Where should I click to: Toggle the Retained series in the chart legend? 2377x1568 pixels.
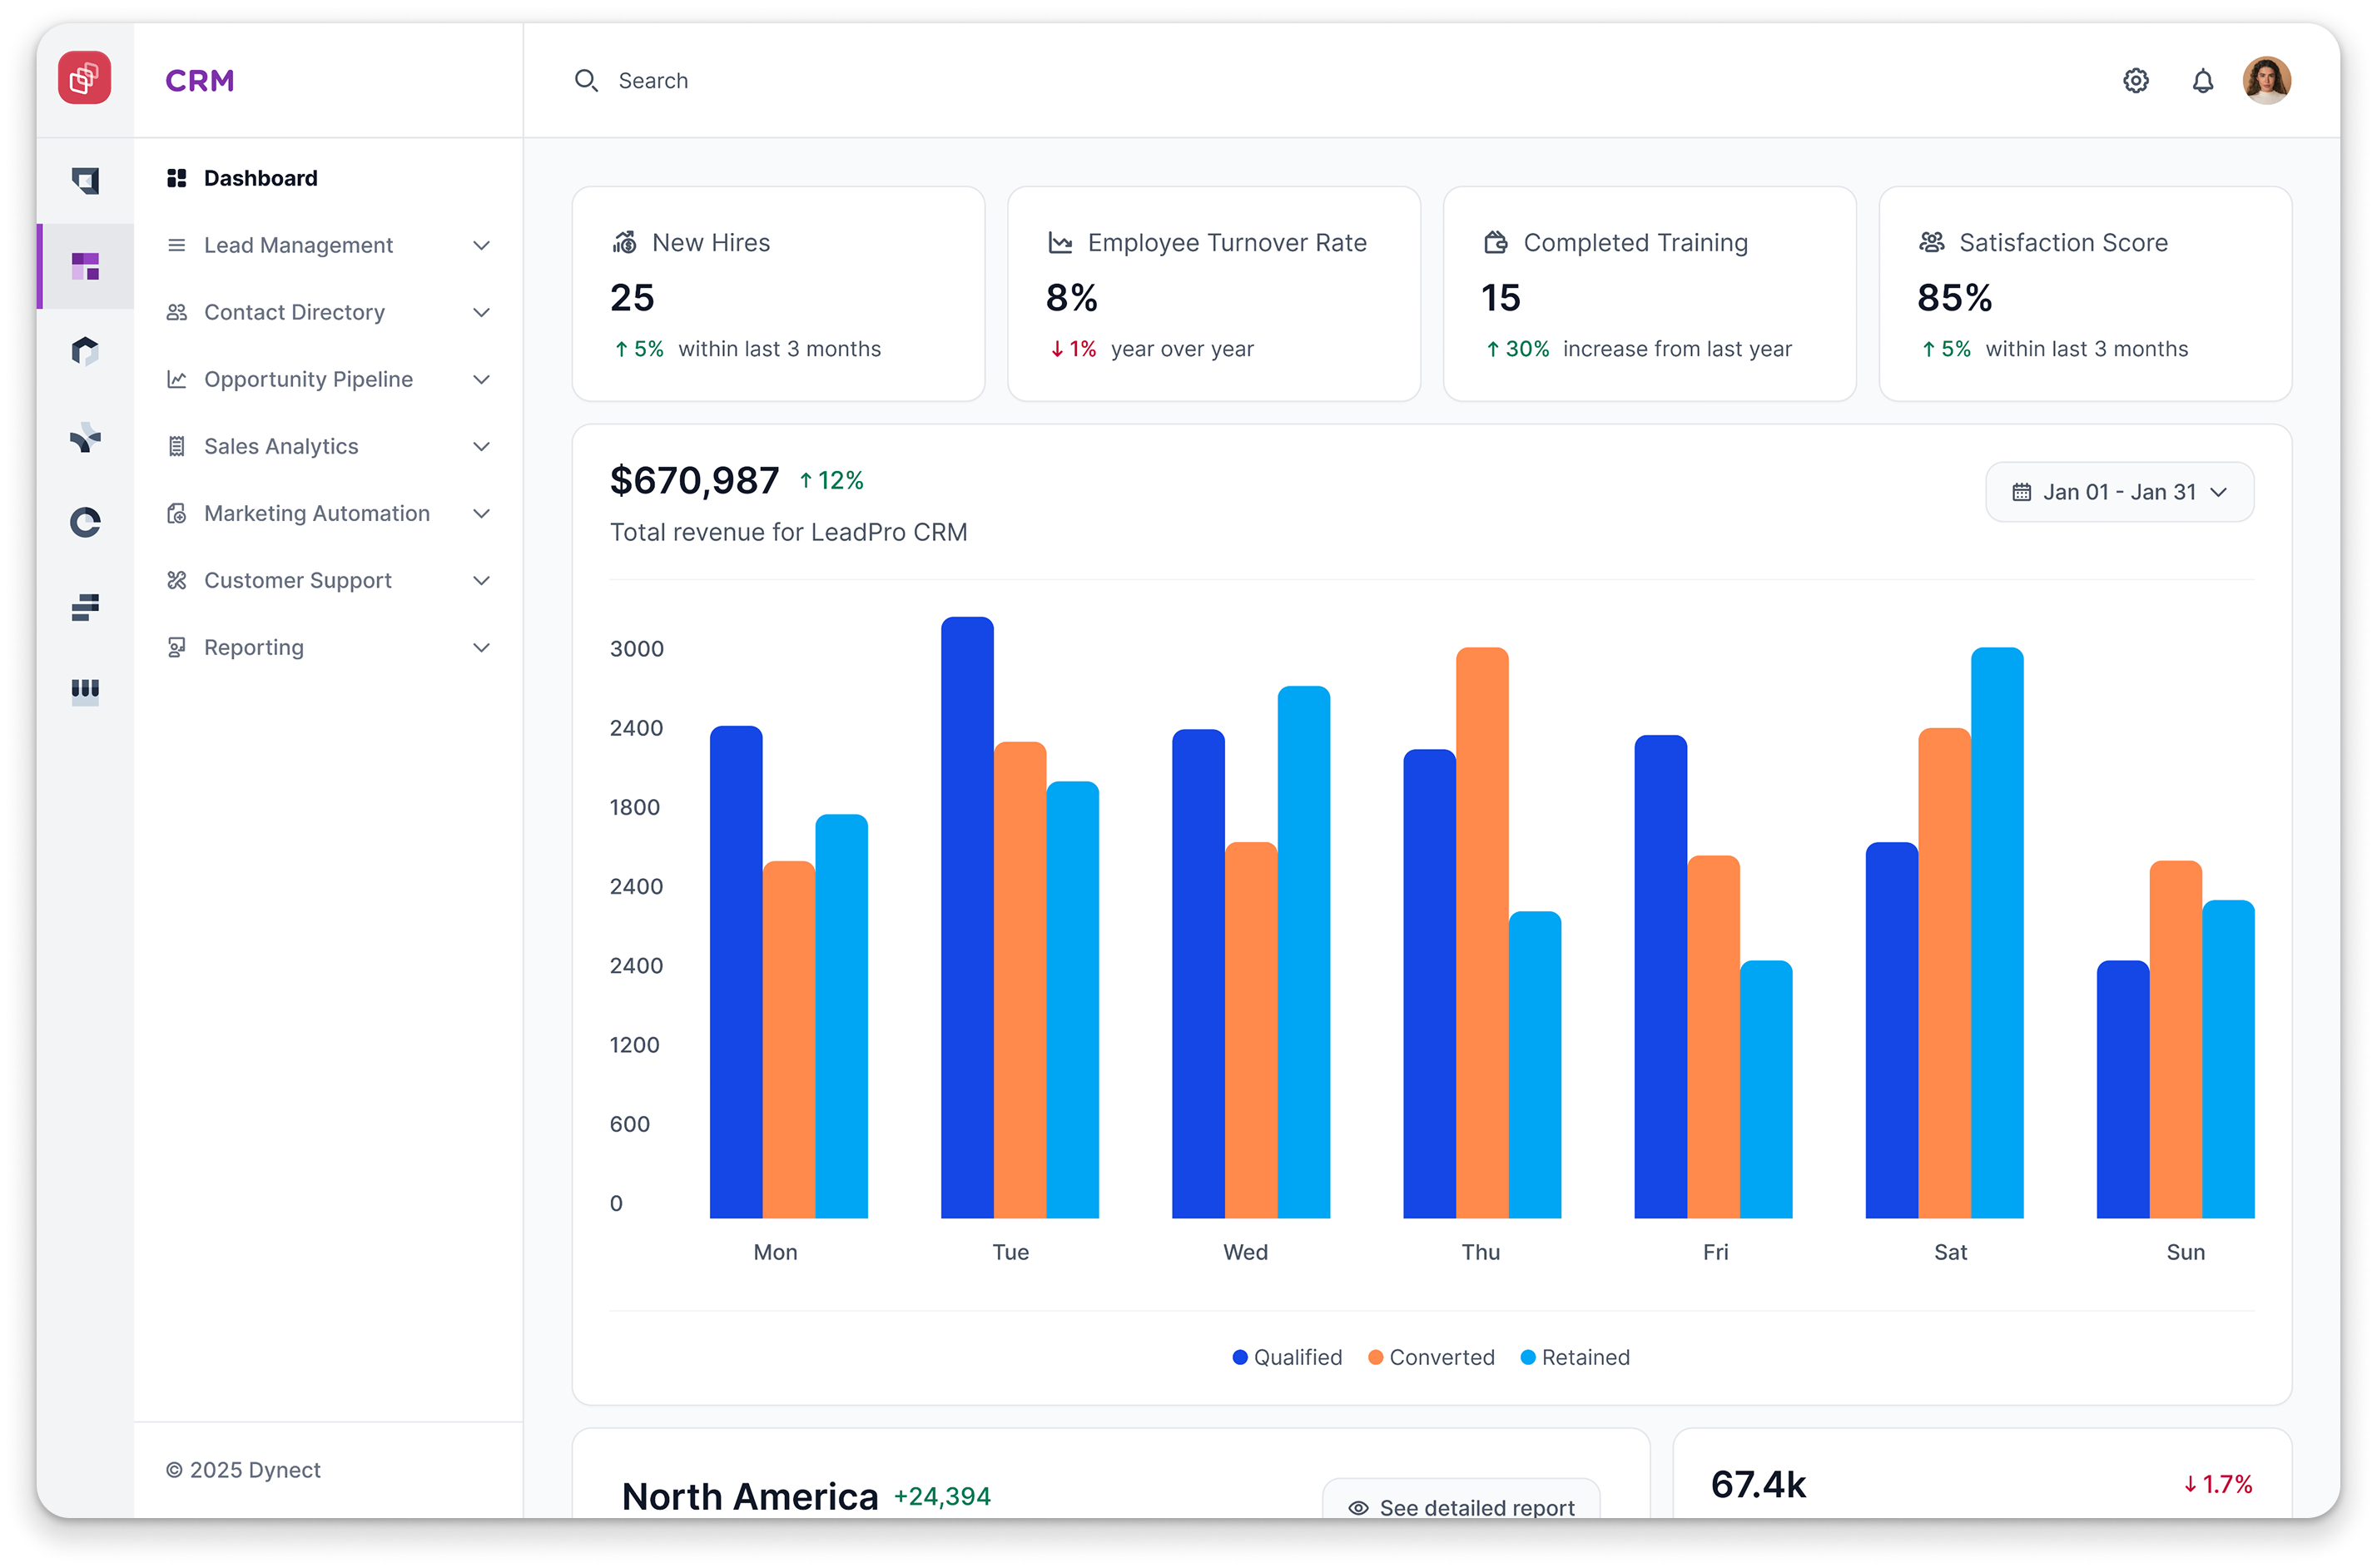[1574, 1357]
